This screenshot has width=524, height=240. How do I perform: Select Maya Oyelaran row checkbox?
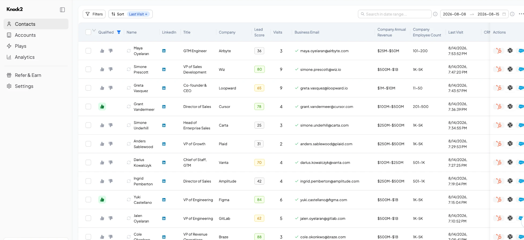[88, 51]
